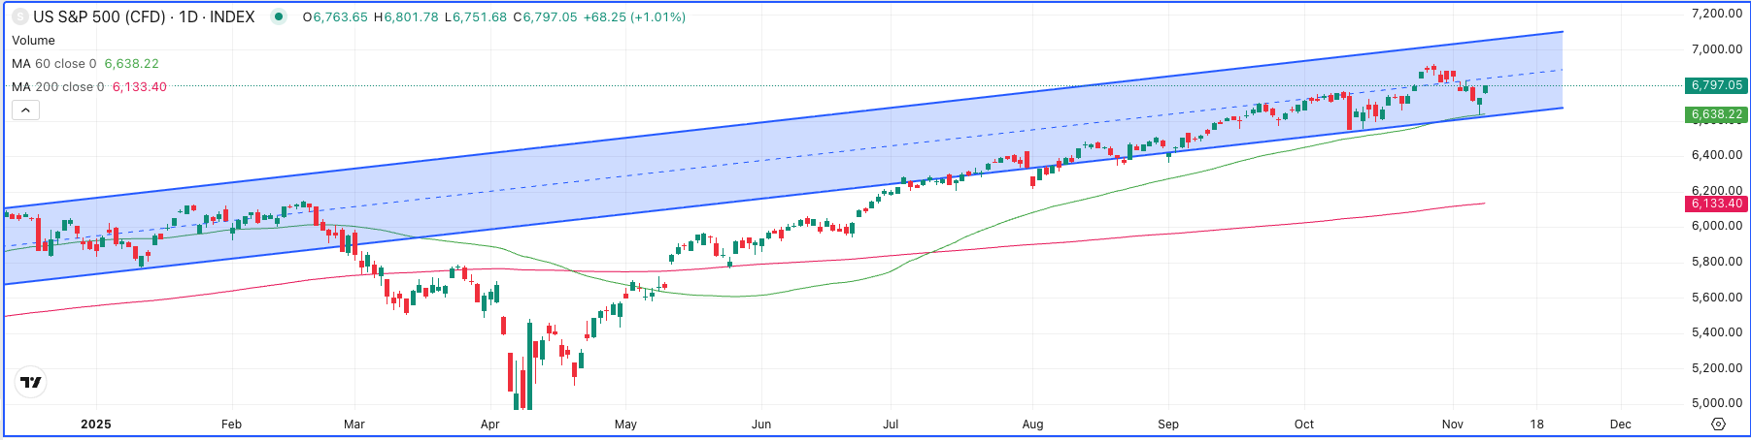This screenshot has height=440, width=1751.
Task: Collapse the indicator legend chevron
Action: coord(25,110)
